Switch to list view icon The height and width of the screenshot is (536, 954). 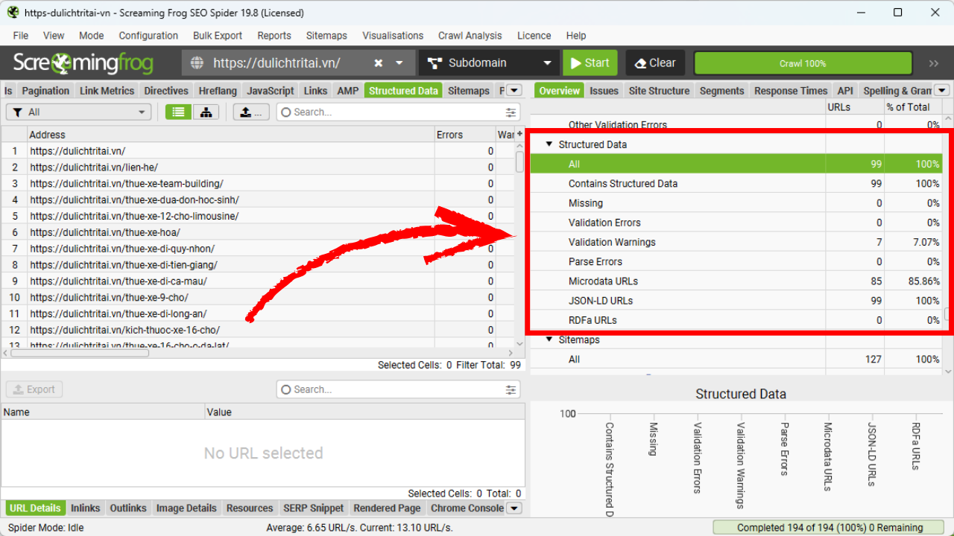(178, 112)
